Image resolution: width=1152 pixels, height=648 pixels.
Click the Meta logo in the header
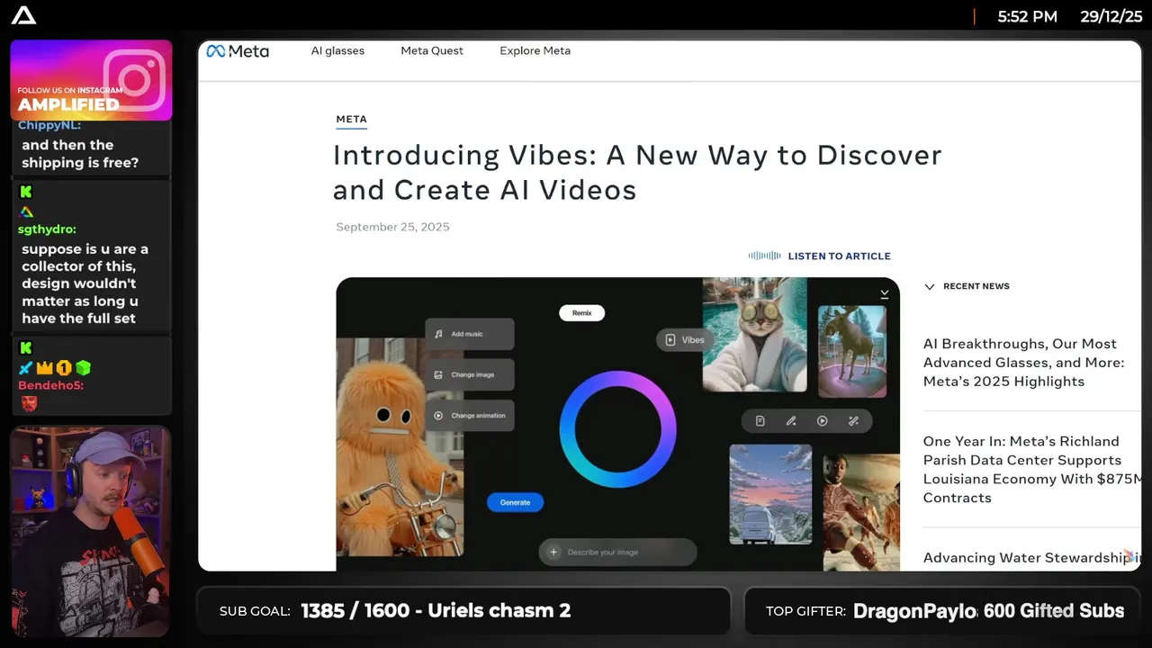(238, 51)
